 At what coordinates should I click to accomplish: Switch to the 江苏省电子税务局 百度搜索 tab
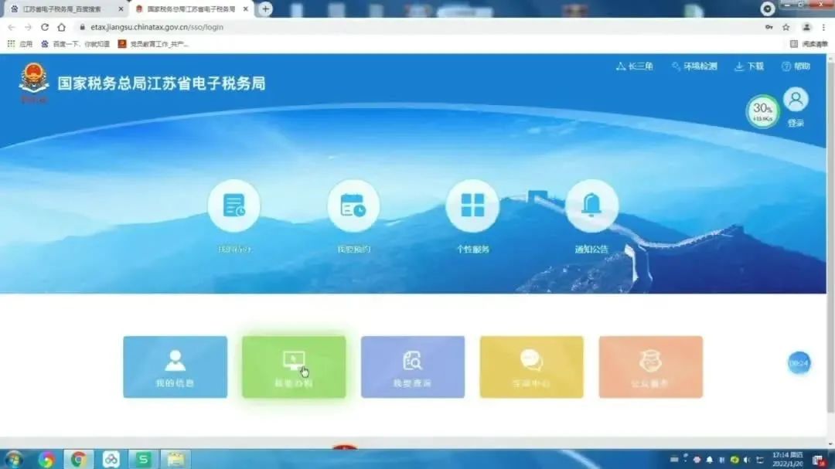(62, 9)
